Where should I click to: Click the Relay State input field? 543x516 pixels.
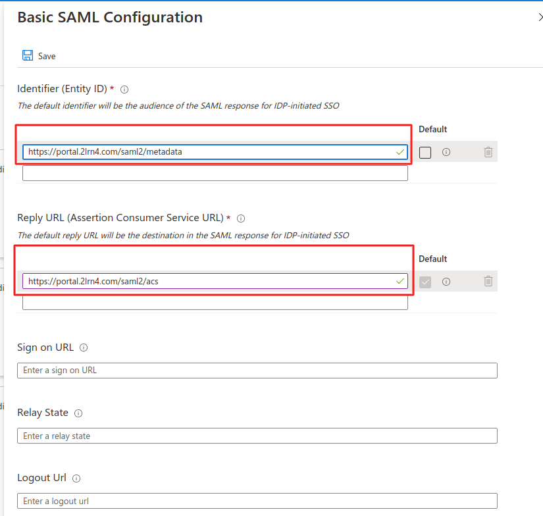257,436
